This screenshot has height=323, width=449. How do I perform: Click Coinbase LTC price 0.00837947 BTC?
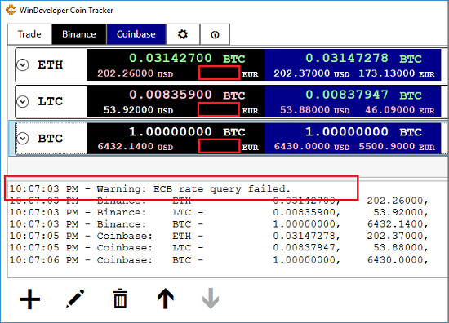click(363, 95)
